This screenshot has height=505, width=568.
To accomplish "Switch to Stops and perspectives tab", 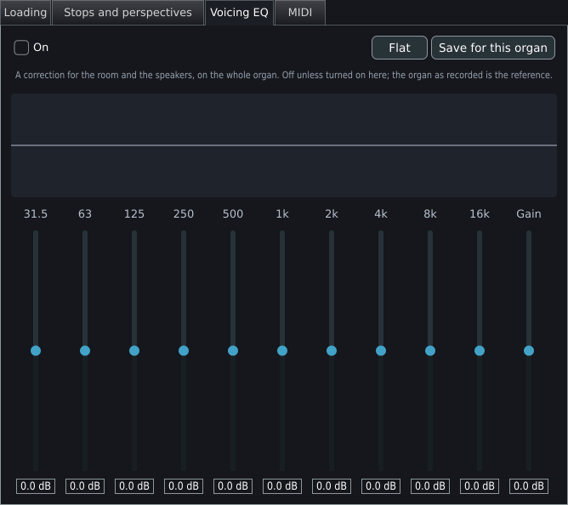I will [128, 12].
